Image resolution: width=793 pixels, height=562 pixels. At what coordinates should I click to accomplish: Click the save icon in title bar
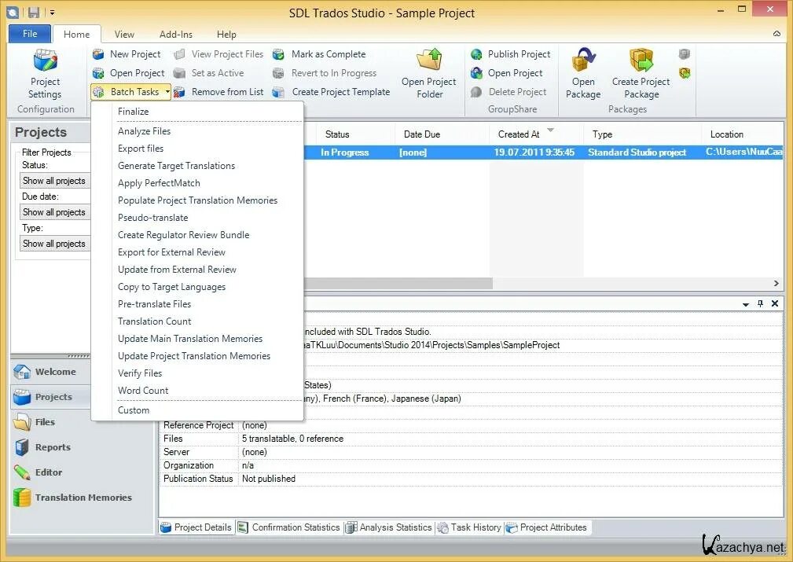tap(33, 12)
